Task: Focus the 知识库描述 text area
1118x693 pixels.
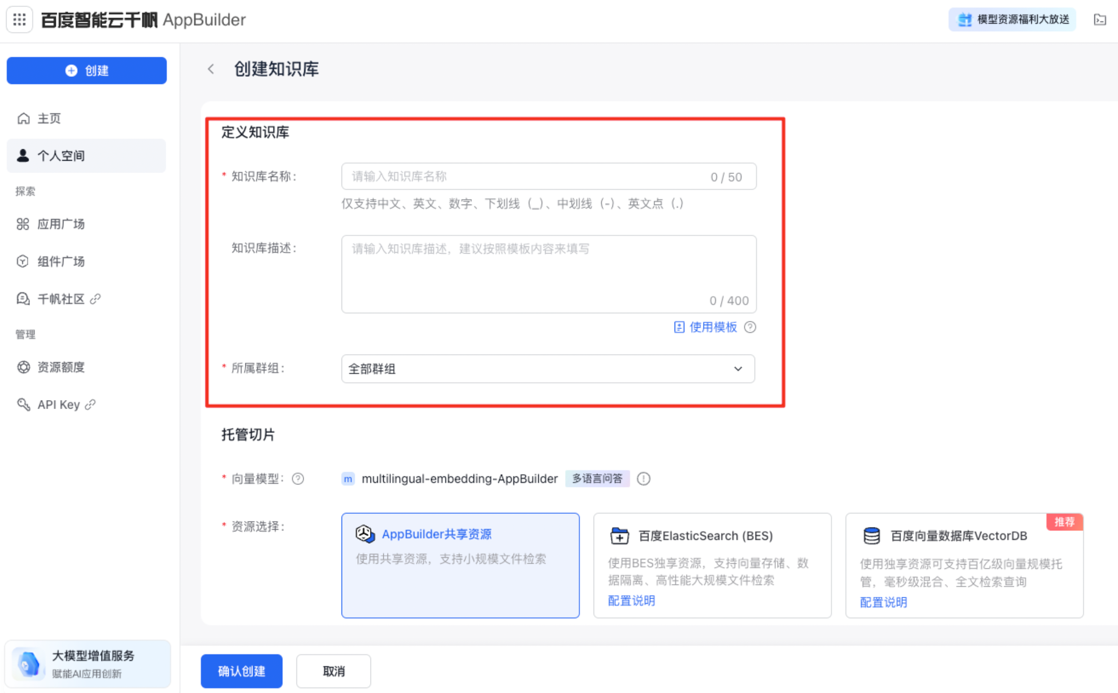Action: tap(549, 274)
